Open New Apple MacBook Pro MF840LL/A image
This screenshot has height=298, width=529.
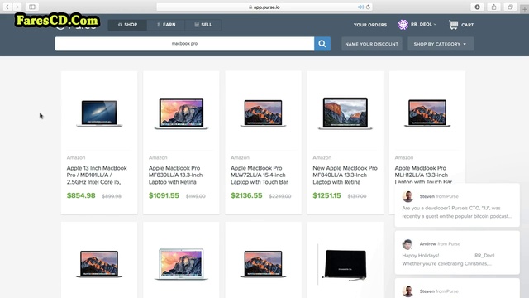[346, 113]
